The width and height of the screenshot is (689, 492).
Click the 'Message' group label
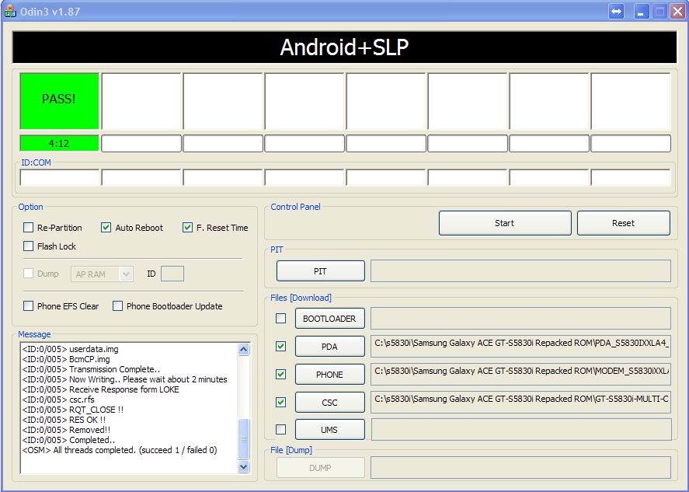pyautogui.click(x=34, y=334)
